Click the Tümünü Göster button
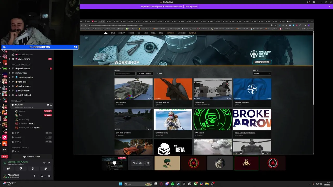Viewport: 333px width, 187px height. (x=31, y=157)
